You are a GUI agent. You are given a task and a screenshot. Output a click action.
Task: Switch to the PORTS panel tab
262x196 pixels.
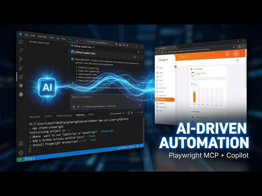pyautogui.click(x=91, y=114)
